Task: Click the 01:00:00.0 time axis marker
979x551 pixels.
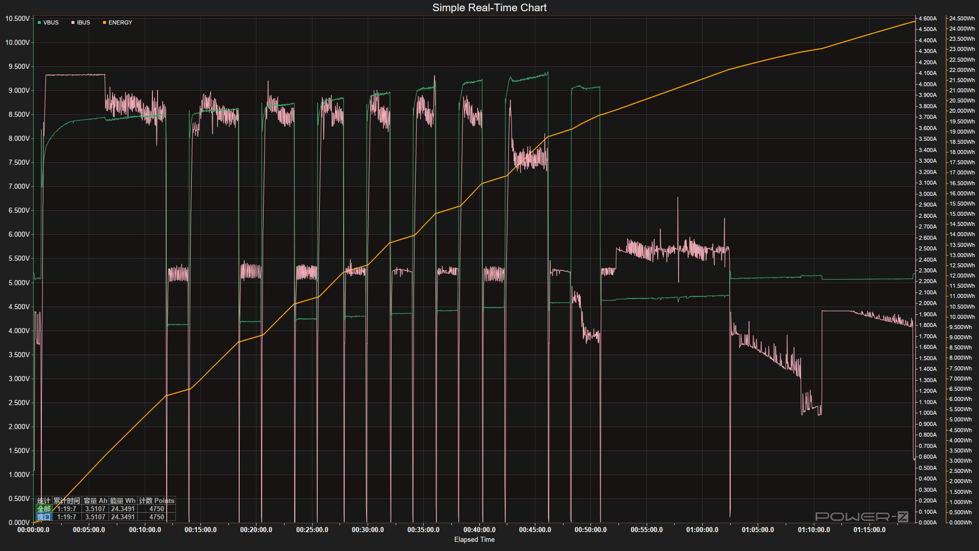Action: 702,530
